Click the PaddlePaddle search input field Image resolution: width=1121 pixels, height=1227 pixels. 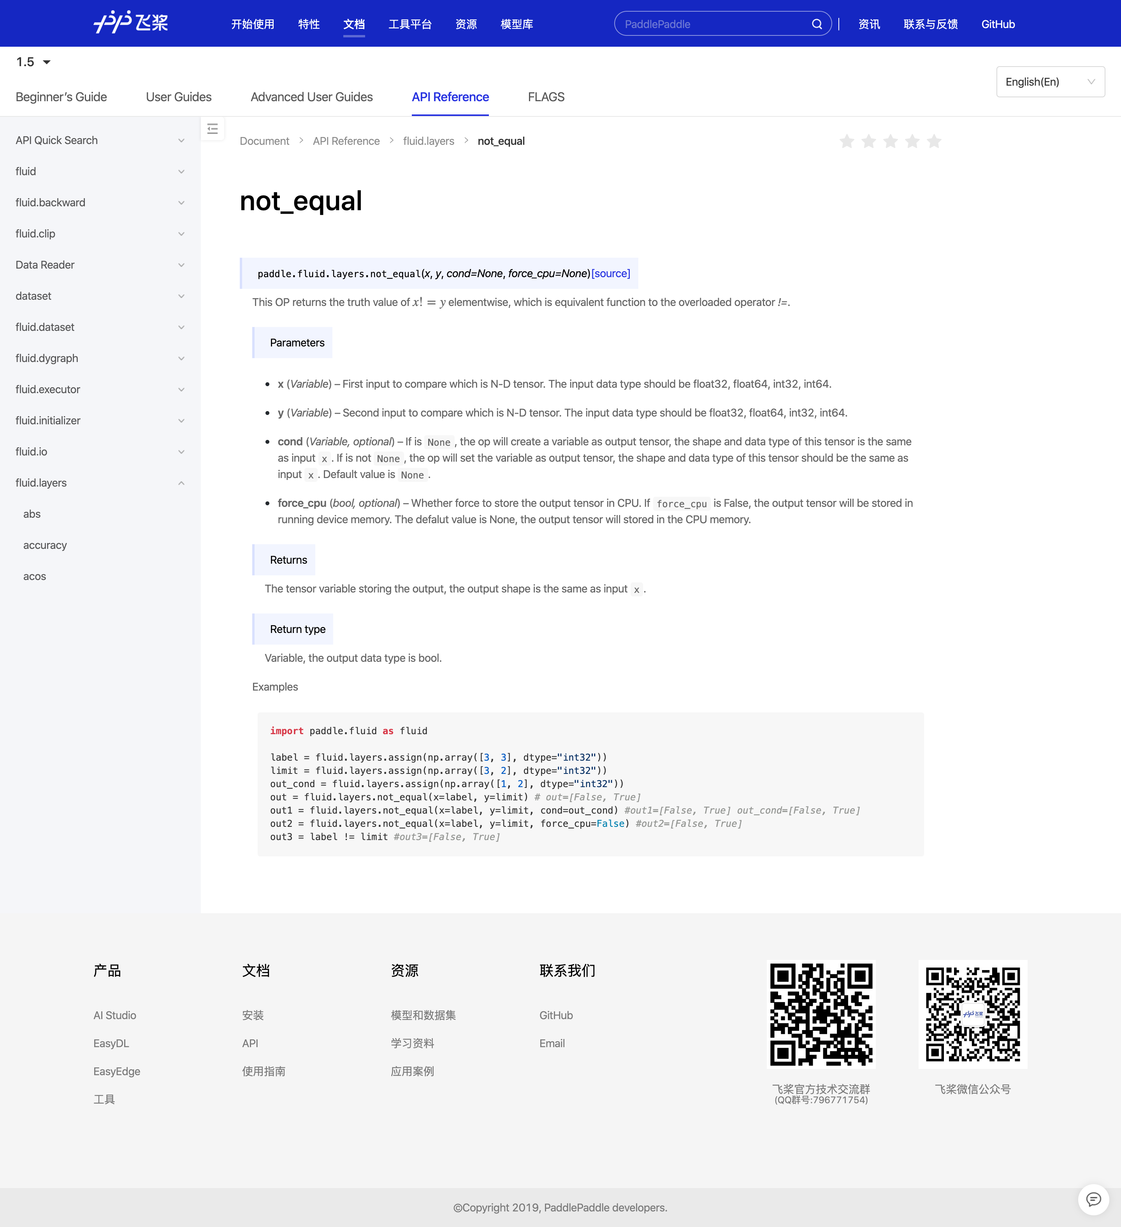(712, 25)
